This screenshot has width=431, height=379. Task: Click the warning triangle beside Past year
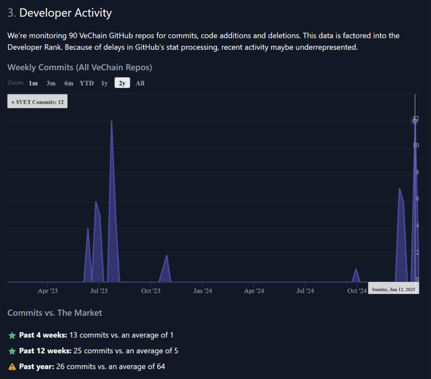pos(12,367)
